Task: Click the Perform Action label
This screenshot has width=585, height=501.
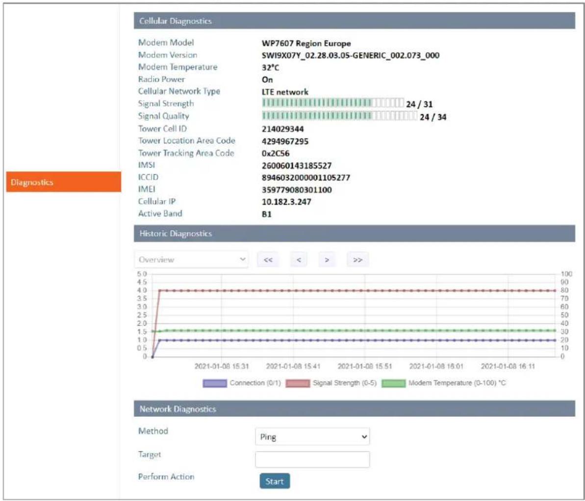Action: (166, 477)
